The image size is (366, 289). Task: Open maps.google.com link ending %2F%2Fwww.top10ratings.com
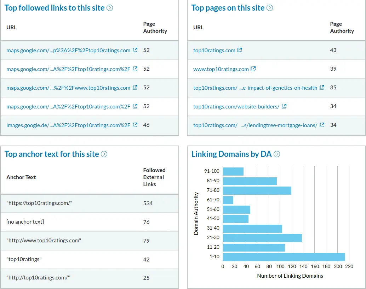tap(68, 88)
